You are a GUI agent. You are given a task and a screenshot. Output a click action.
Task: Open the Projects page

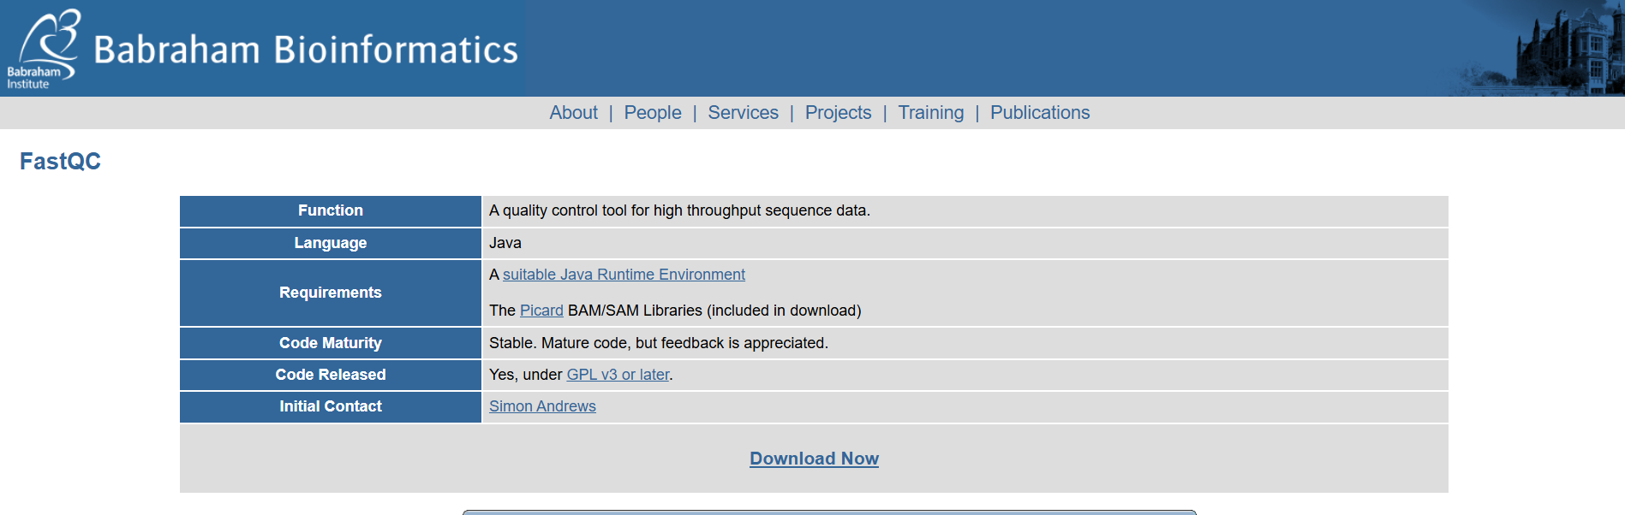838,113
